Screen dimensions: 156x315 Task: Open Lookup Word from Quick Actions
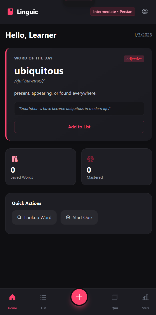click(34, 217)
